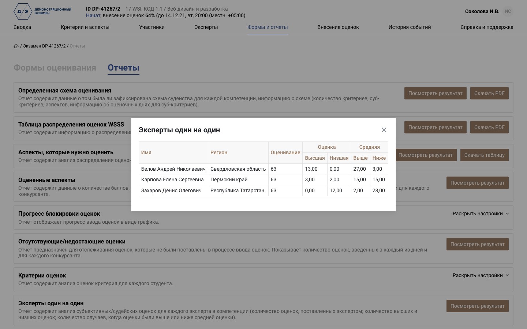Navigate to Внесение оценок

[338, 27]
